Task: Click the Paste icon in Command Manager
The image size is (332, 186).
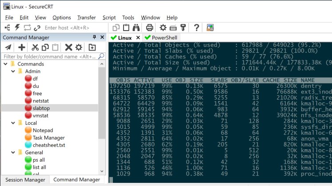Action: [x=55, y=47]
